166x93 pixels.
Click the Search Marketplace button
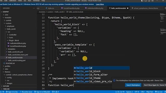tap(133, 85)
